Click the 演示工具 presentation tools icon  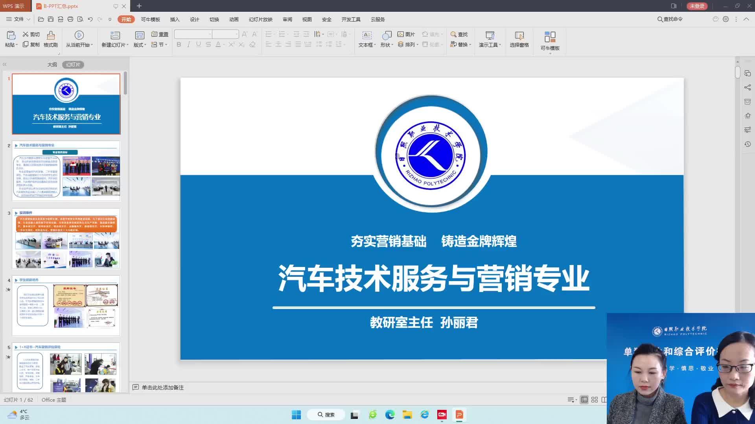[x=490, y=36]
